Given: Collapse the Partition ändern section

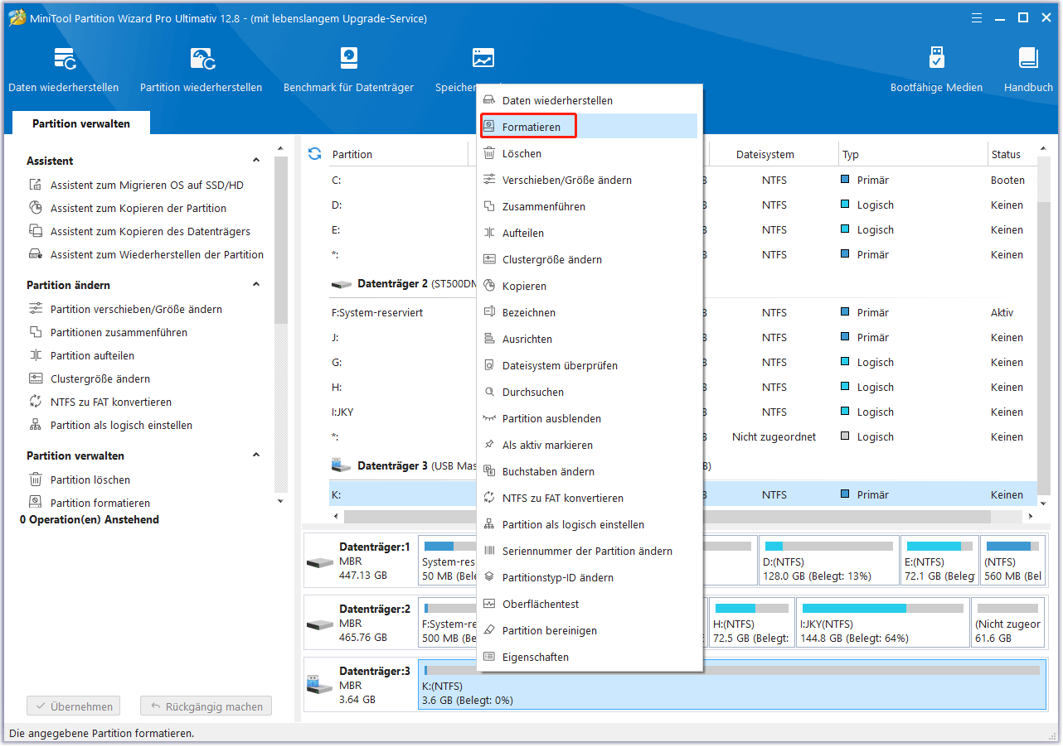Looking at the screenshot, I should pos(256,285).
